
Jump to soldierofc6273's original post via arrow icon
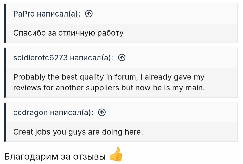[x=122, y=58]
